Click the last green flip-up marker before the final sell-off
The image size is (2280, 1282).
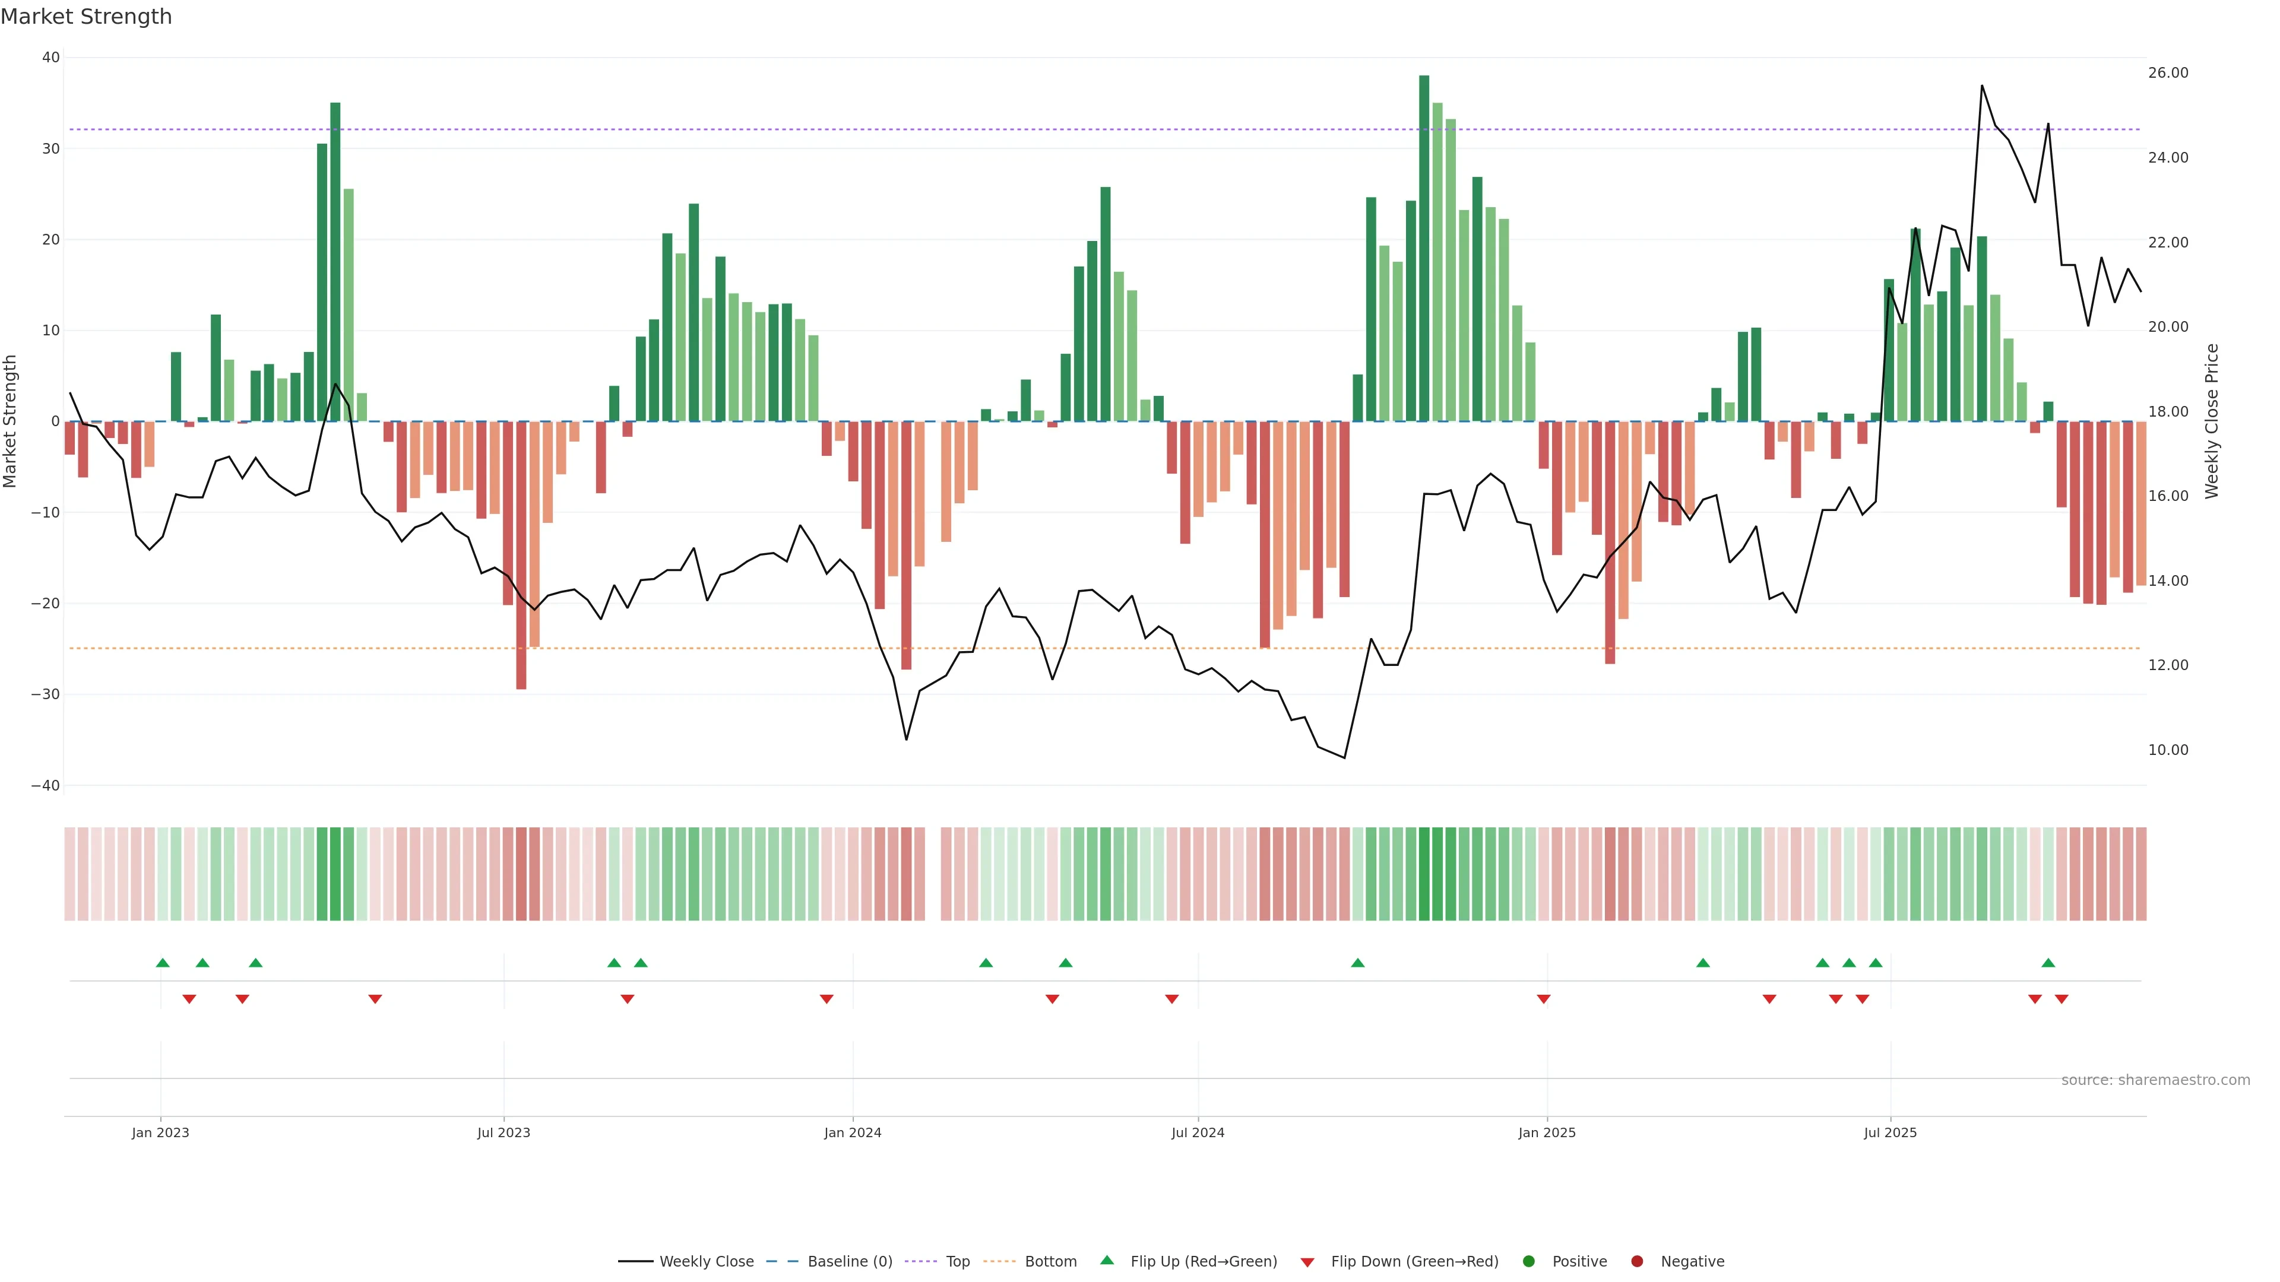click(2048, 963)
